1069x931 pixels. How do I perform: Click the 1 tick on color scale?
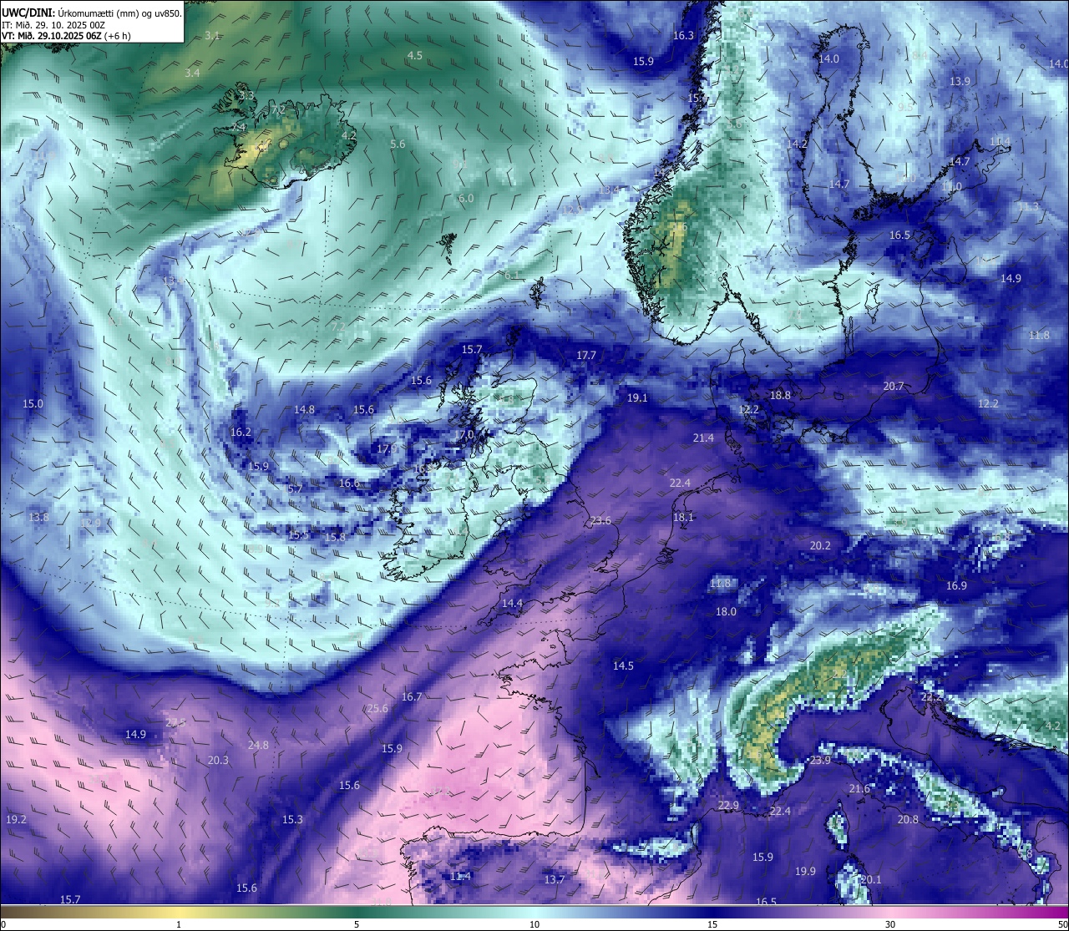coord(179,924)
